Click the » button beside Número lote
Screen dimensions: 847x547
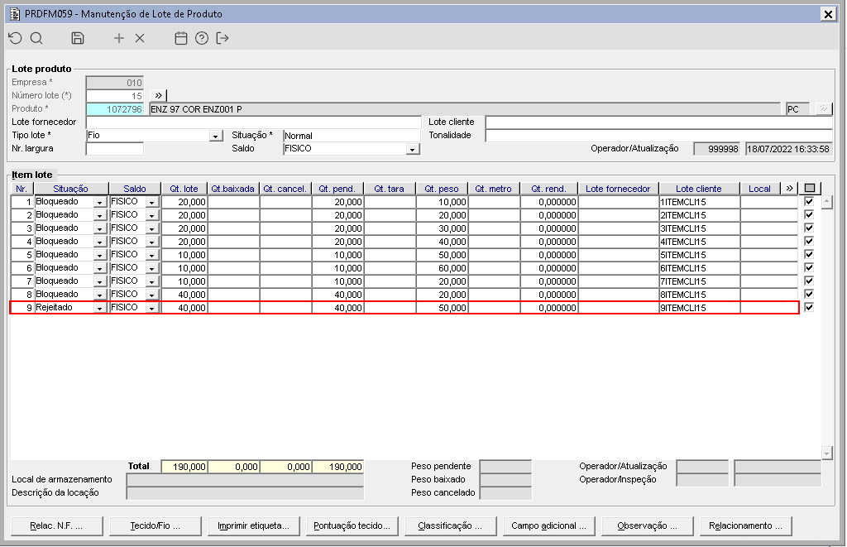[x=160, y=96]
